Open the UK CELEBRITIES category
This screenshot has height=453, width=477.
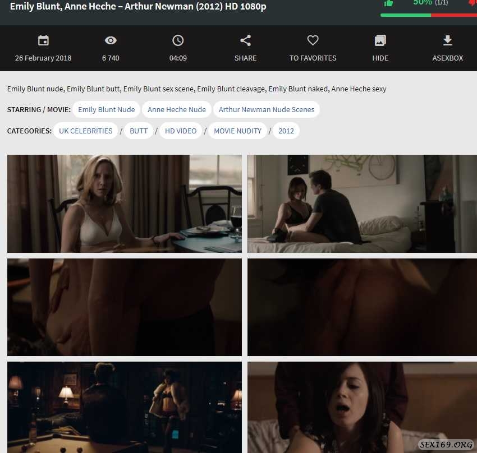(86, 131)
